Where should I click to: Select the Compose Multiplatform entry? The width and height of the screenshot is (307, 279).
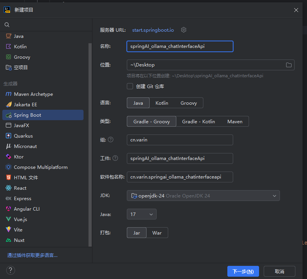[x=43, y=167]
